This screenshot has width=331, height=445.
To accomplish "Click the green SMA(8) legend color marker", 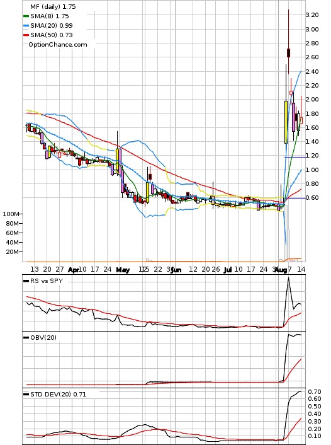I will click(26, 16).
